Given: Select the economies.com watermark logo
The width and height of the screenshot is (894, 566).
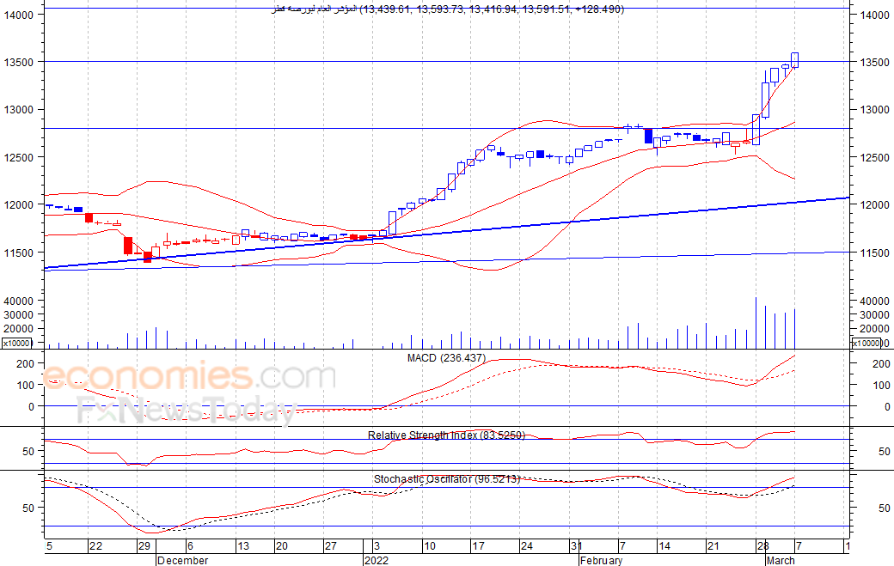Looking at the screenshot, I should coord(189,377).
